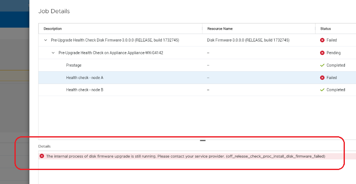The width and height of the screenshot is (356, 184).
Task: Click the panel splitter handle above Details
Action: tap(203, 140)
